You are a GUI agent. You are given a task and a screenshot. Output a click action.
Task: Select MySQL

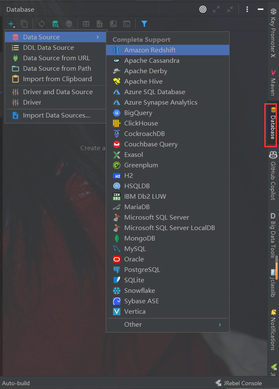168,248
